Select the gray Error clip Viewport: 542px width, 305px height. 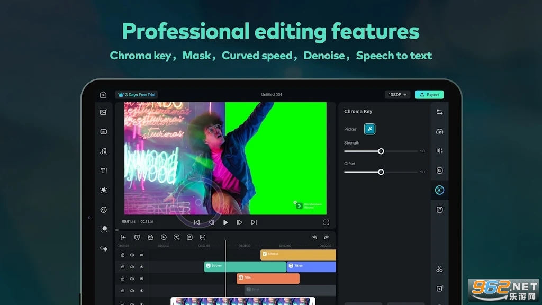290,290
